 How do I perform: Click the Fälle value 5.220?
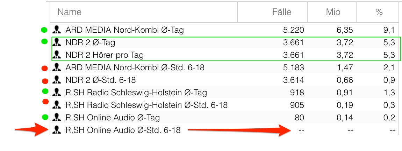pyautogui.click(x=293, y=30)
